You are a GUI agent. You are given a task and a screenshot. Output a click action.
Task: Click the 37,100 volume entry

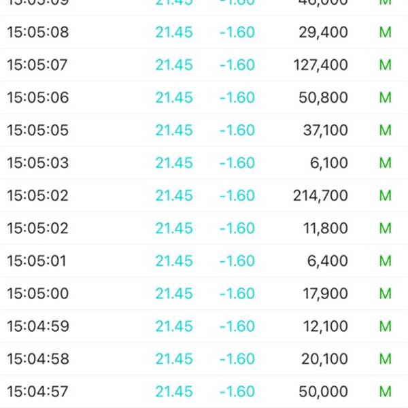coord(325,131)
